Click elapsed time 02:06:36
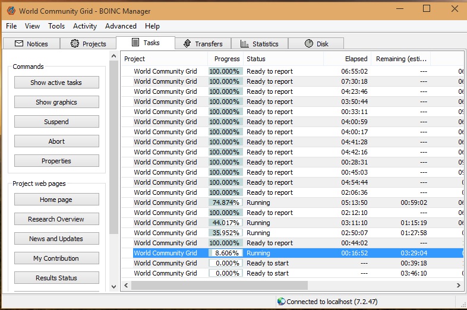Image resolution: width=467 pixels, height=310 pixels. [x=355, y=192]
